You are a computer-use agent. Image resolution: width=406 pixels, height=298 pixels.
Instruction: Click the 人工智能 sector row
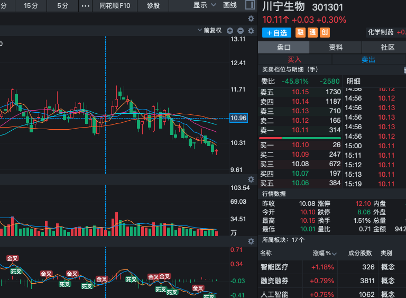332,294
